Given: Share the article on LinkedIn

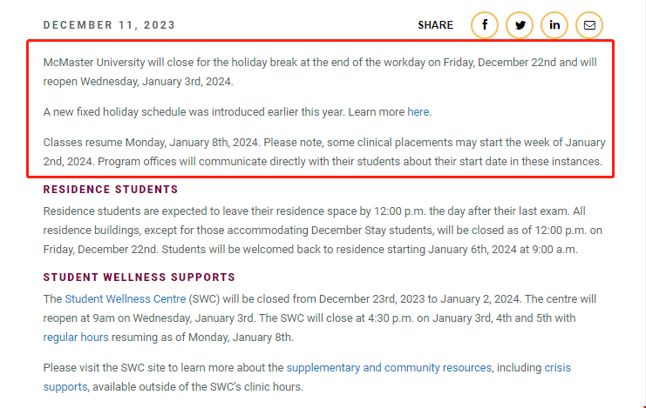Looking at the screenshot, I should [x=554, y=25].
